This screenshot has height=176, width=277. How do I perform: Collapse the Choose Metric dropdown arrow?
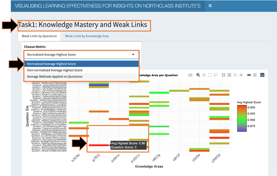(133, 54)
